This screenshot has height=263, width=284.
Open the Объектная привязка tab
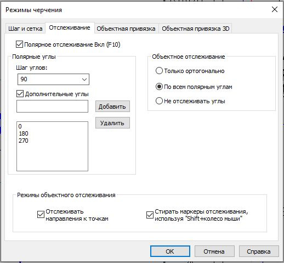click(126, 29)
